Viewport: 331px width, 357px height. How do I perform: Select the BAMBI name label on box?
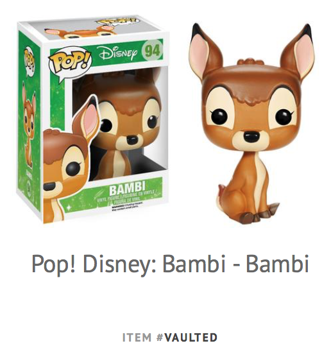tap(127, 189)
